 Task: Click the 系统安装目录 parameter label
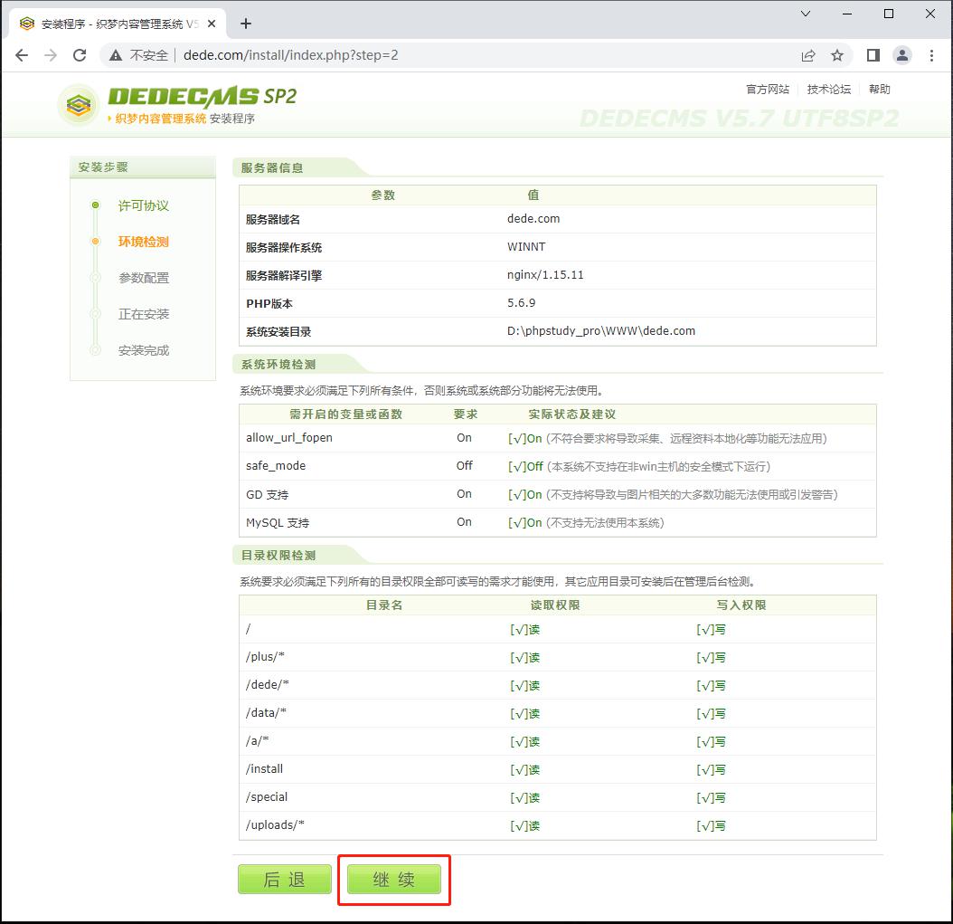[278, 331]
